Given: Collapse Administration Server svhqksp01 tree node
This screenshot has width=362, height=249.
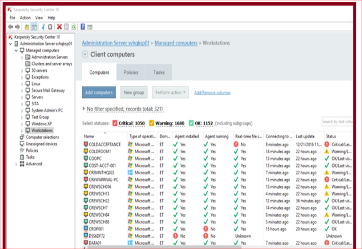Looking at the screenshot, I should coord(10,44).
